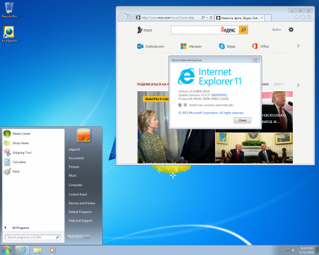Launch Media Center from Start menu
The image size is (319, 255).
tap(33, 134)
